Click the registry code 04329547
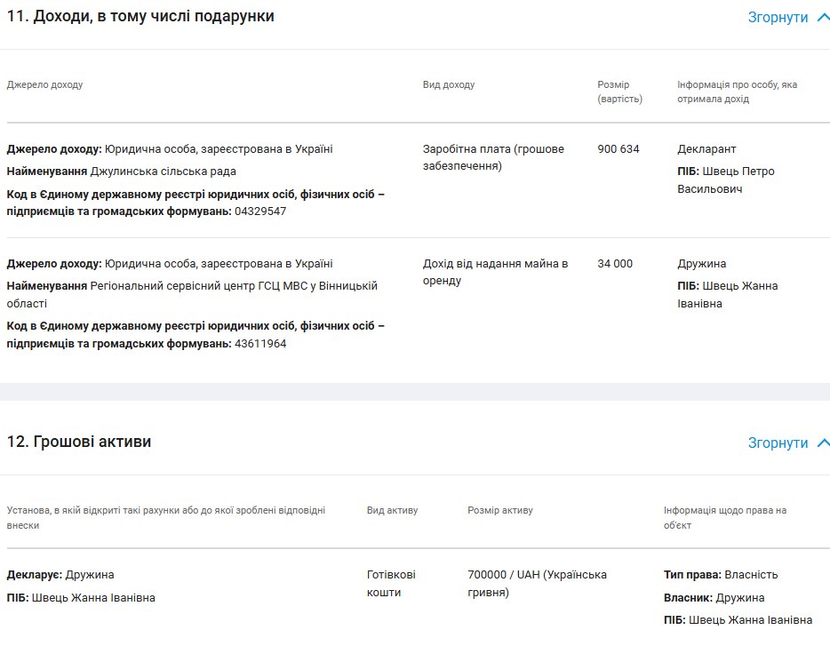 point(260,211)
